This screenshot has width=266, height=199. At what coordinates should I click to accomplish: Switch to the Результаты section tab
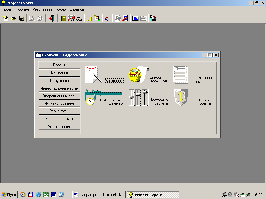coord(60,111)
